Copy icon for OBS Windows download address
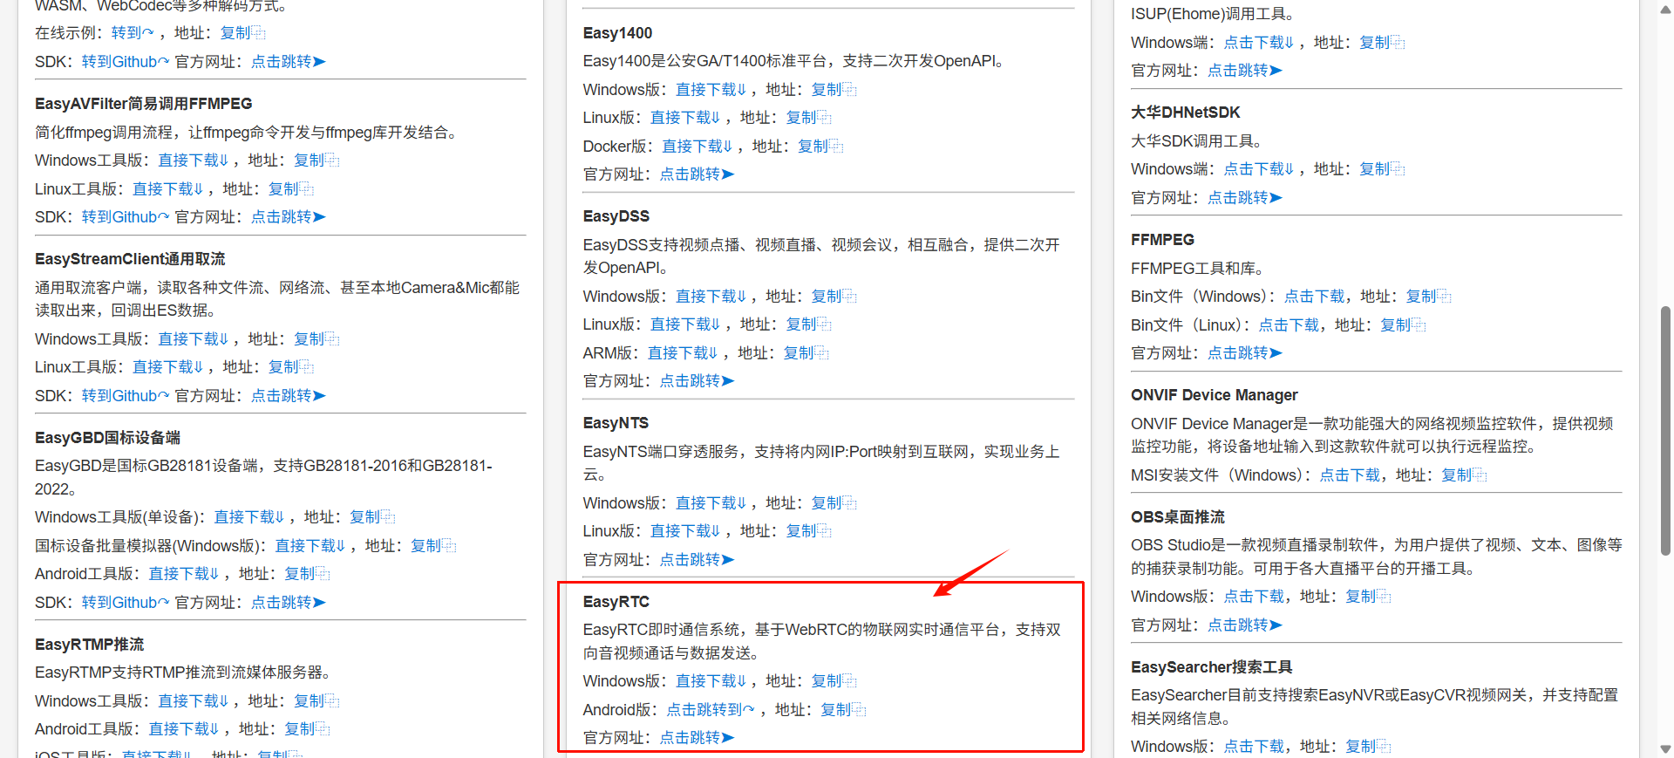The image size is (1674, 758). 1384,597
